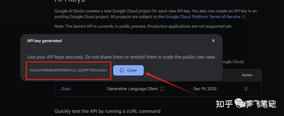Click the API keys page heading
This screenshot has width=284, height=116.
70,1
